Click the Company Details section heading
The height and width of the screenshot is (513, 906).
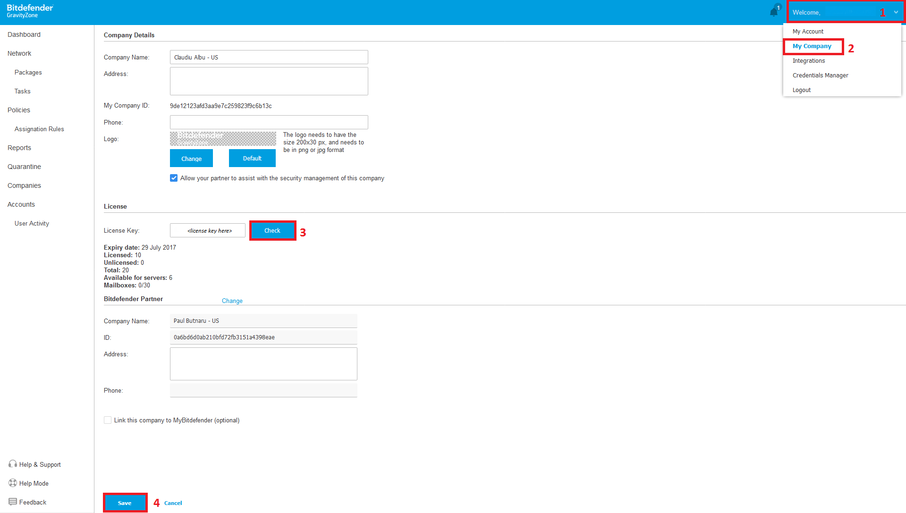[x=129, y=35]
